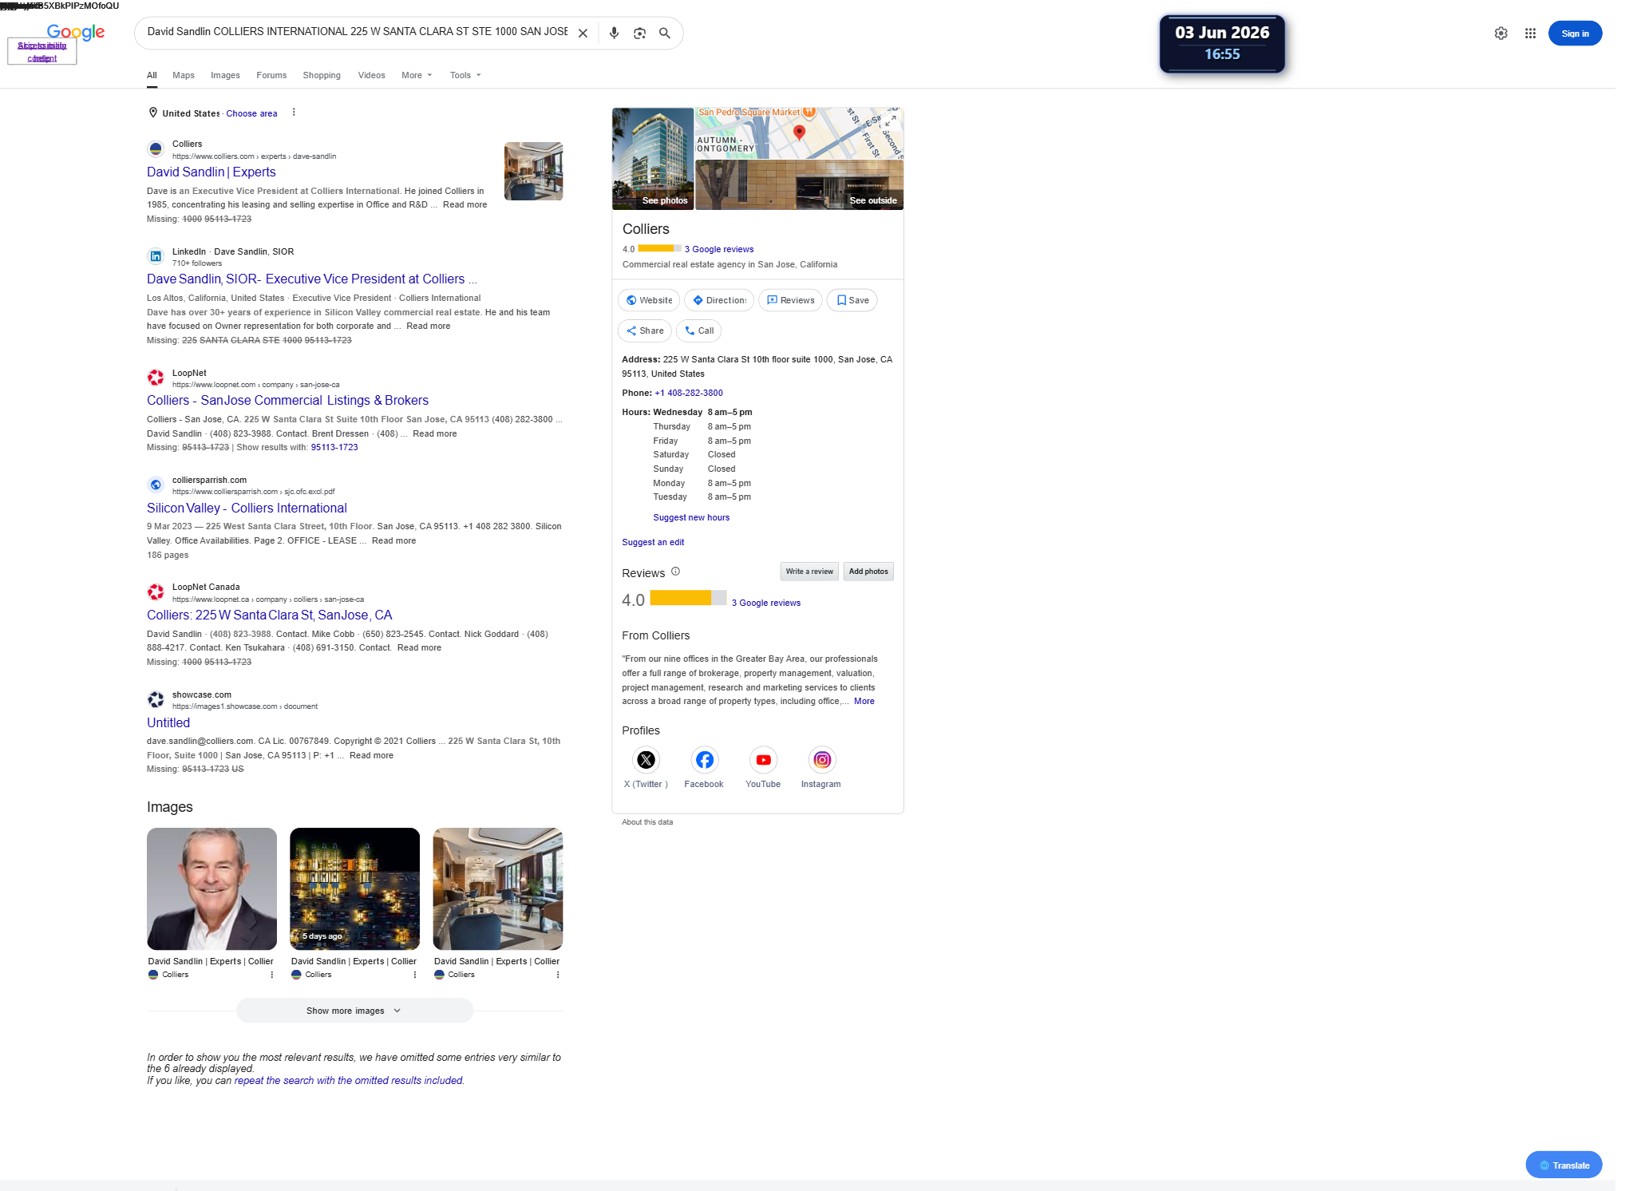
Task: Click the Sign in button
Action: coord(1574,34)
